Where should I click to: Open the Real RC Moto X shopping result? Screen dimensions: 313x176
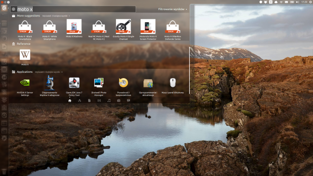pyautogui.click(x=99, y=29)
